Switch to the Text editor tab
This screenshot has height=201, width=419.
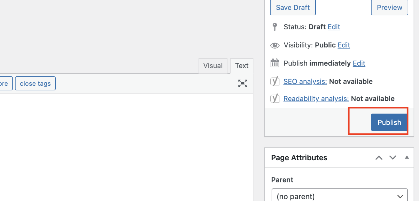pyautogui.click(x=242, y=66)
